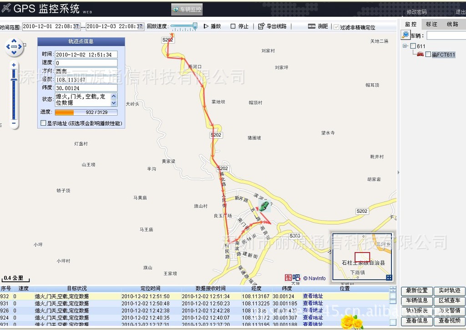Open the start date-time range picker
The height and width of the screenshot is (330, 466).
coord(51,26)
